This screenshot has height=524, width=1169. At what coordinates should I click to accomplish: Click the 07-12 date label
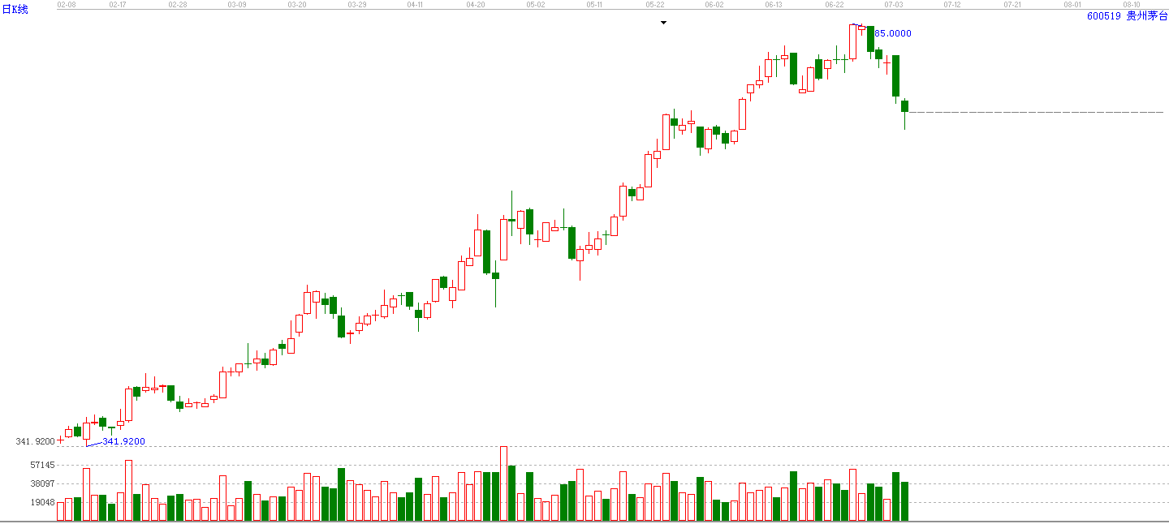tap(952, 4)
